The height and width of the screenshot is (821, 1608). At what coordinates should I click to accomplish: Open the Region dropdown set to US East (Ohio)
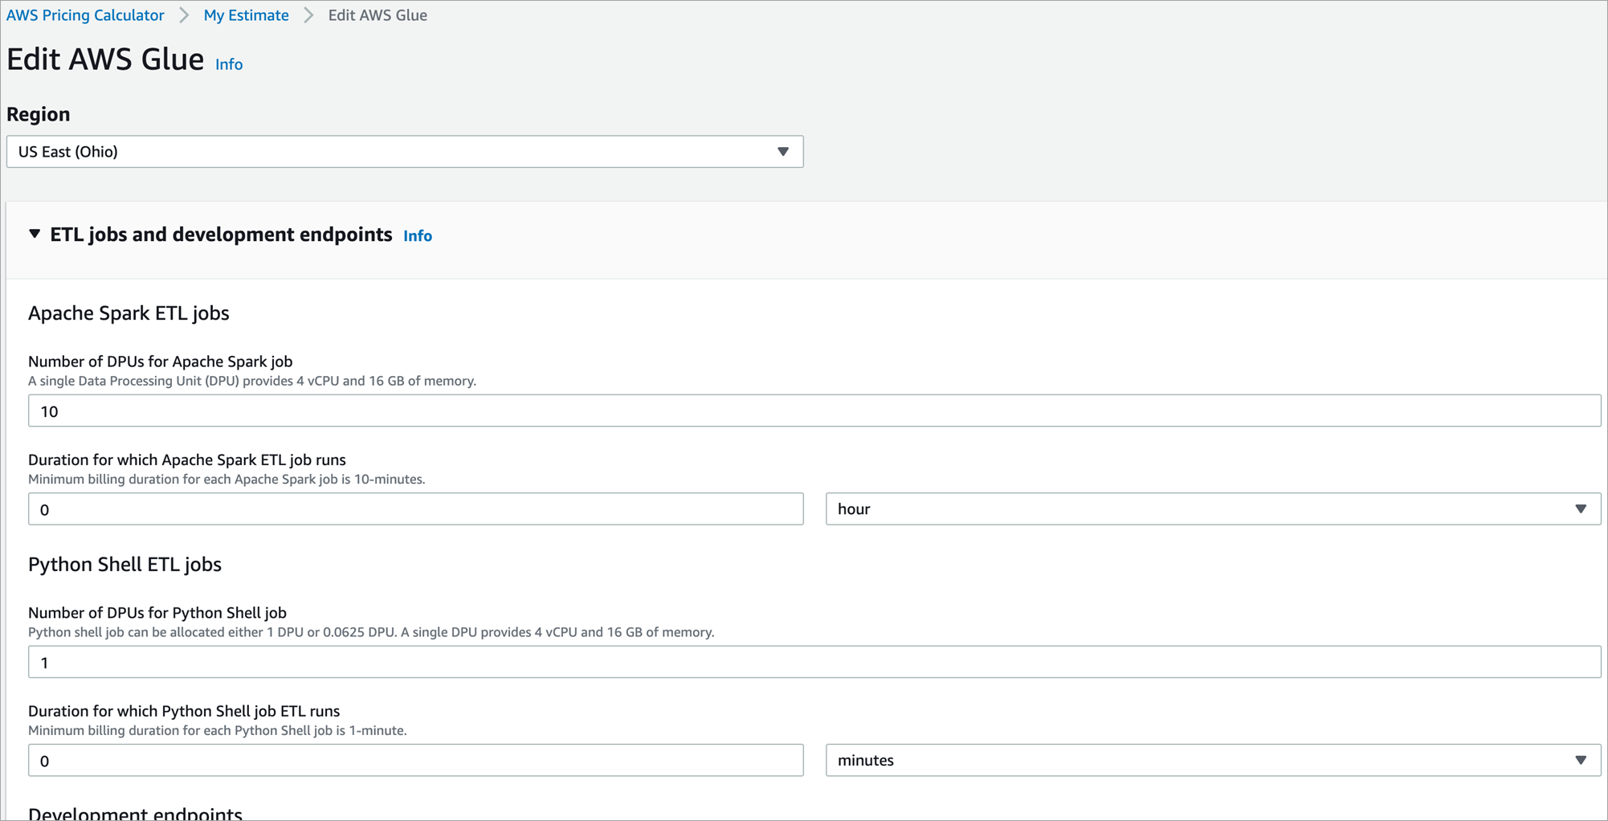tap(405, 152)
